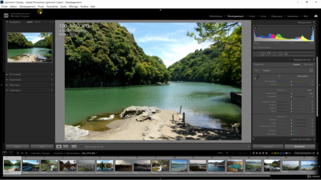Show the second window display icon

click(x=11, y=153)
